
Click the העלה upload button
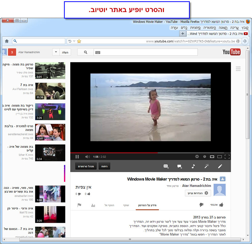65,52
